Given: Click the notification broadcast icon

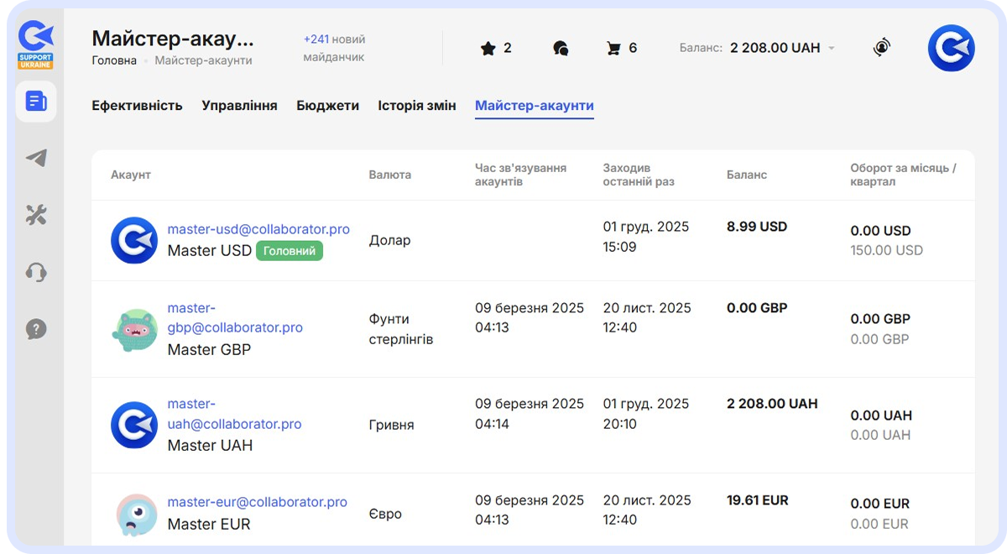Looking at the screenshot, I should pyautogui.click(x=881, y=48).
